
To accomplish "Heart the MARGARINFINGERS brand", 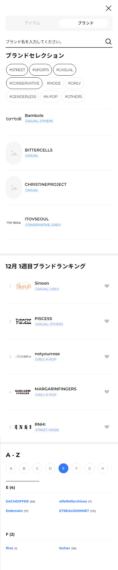I will coord(107,392).
